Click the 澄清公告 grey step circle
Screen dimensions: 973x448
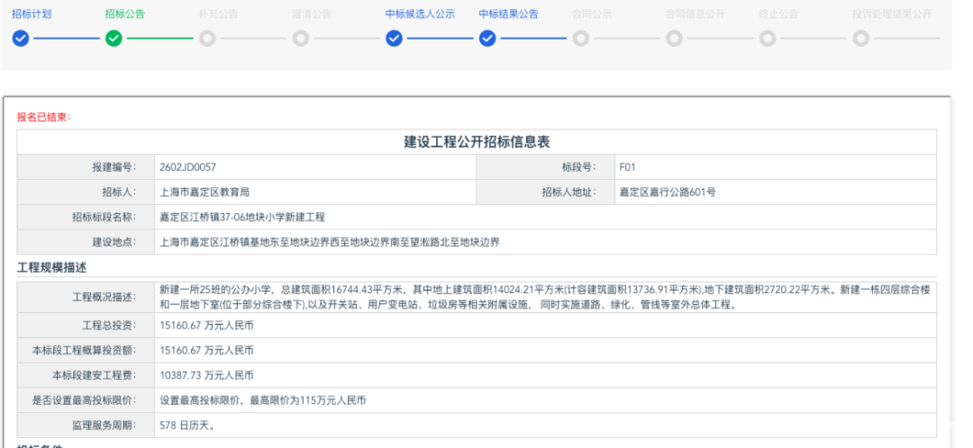point(301,38)
